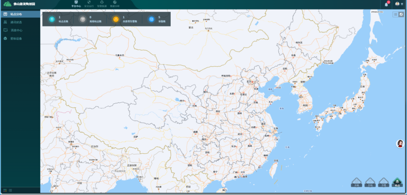Click 拉萨 label on the map
Screen dimensions: 407x195
[x=136, y=136]
